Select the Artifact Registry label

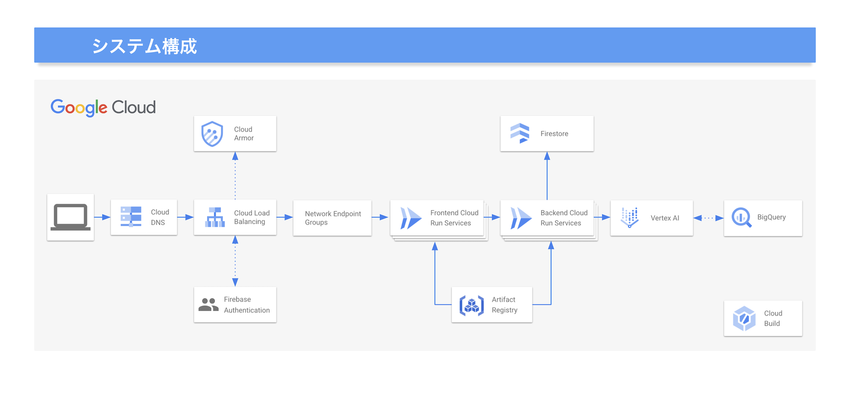click(x=504, y=304)
